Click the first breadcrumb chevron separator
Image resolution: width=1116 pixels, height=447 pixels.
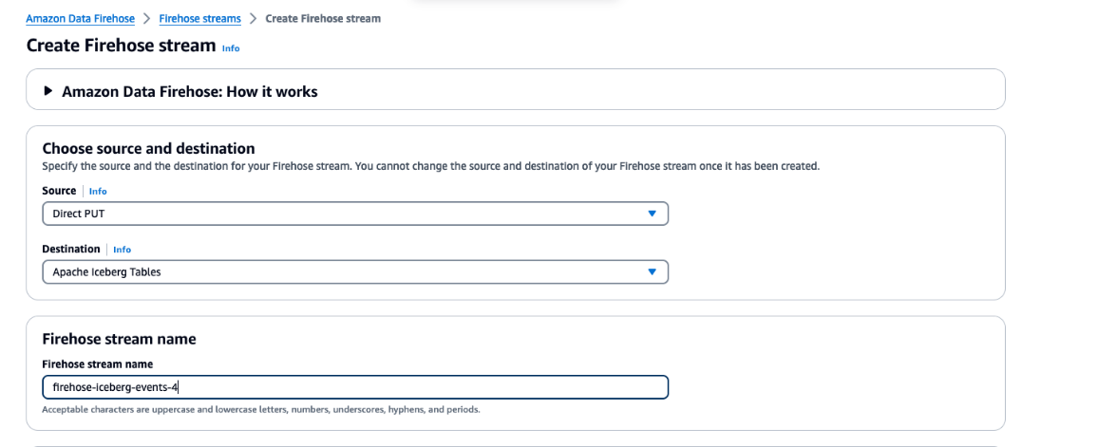(x=146, y=19)
